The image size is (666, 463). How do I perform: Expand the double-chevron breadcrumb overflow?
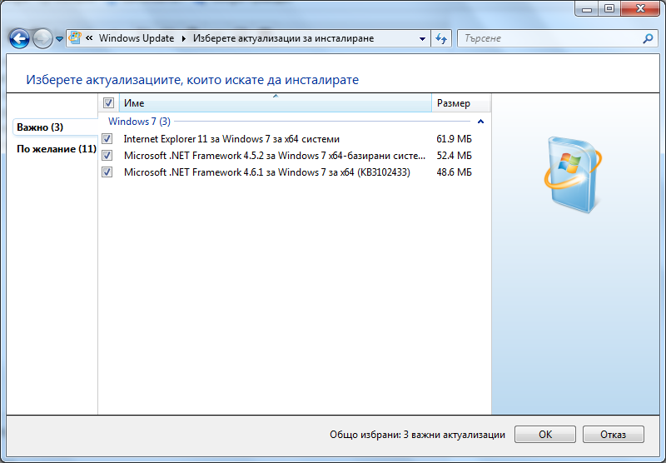click(x=89, y=38)
